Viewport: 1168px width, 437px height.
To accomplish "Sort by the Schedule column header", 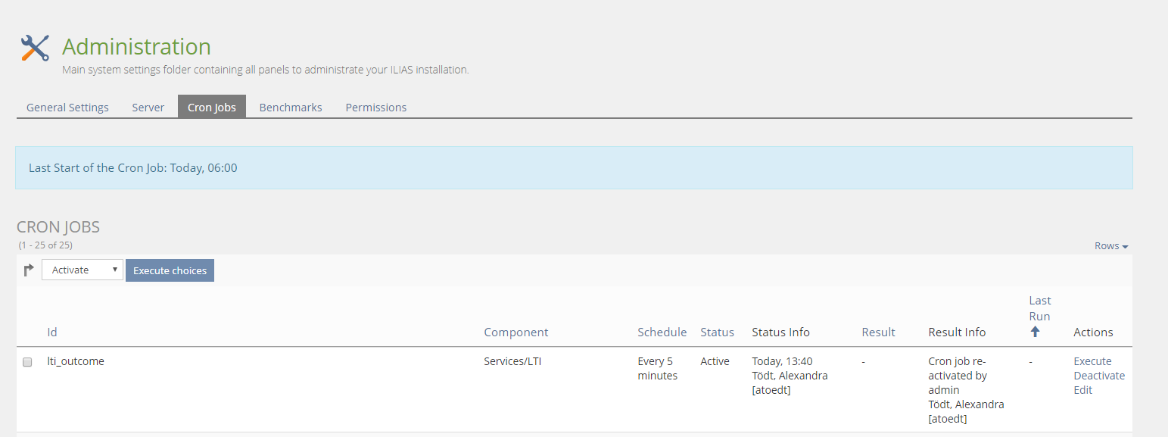I will [662, 332].
